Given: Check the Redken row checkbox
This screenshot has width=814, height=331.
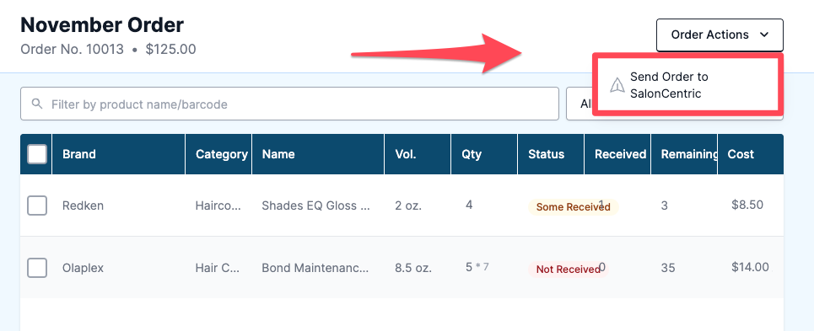Looking at the screenshot, I should [37, 206].
